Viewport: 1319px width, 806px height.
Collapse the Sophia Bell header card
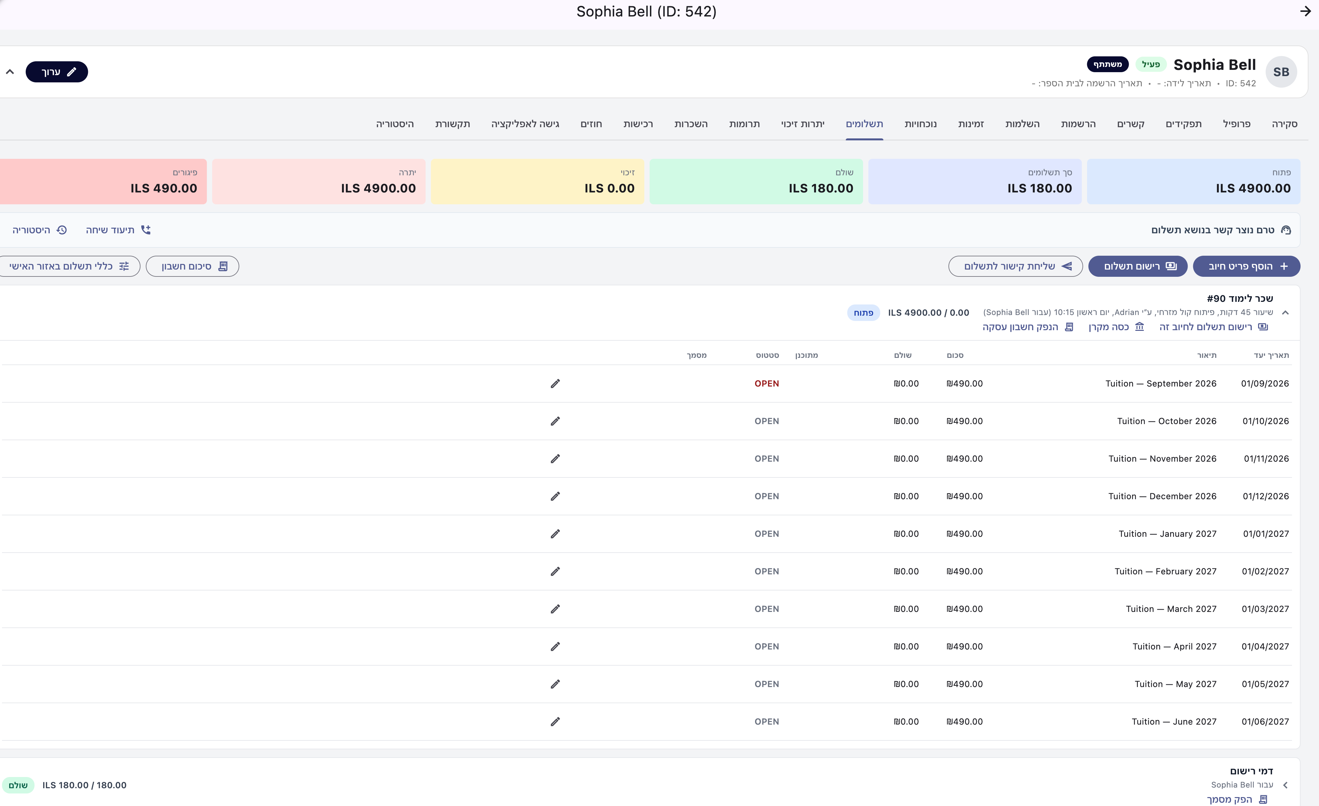click(10, 72)
